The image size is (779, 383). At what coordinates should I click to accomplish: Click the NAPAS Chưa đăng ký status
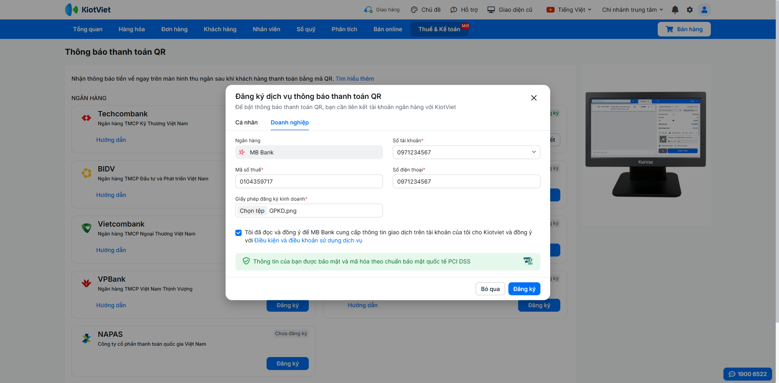tap(291, 334)
